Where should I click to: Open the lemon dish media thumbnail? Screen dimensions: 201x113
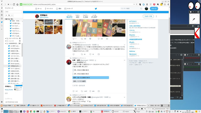(39, 30)
